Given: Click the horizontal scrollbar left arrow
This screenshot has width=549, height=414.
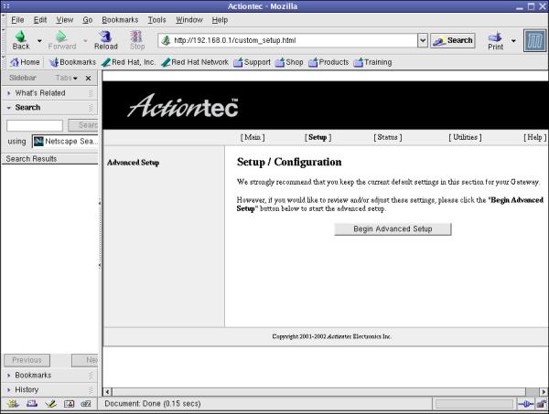Looking at the screenshot, I should pos(107,392).
